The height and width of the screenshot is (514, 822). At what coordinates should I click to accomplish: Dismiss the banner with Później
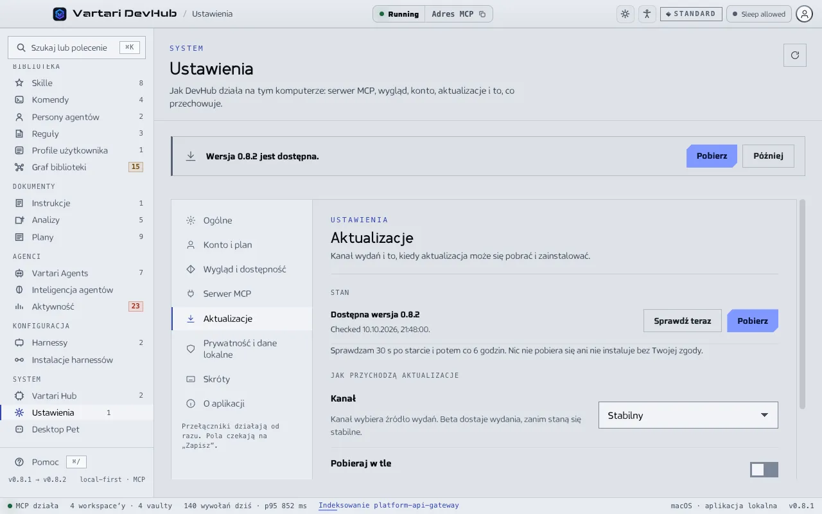pos(768,156)
